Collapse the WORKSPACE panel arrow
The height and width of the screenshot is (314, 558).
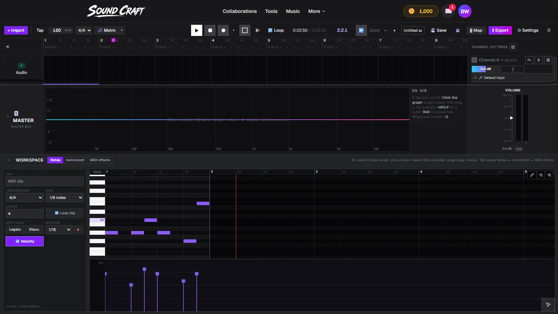[x=8, y=160]
